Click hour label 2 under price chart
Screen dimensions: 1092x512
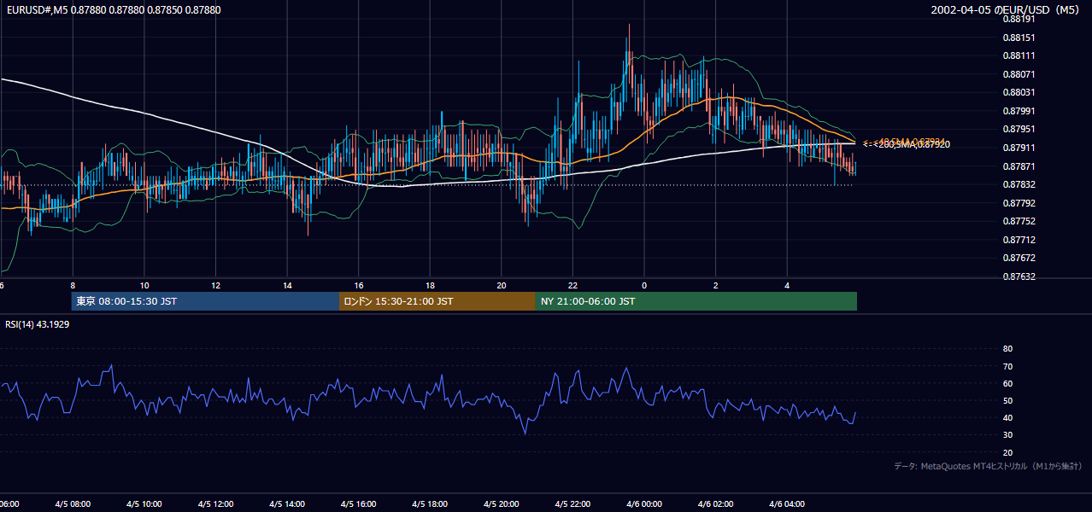[716, 285]
